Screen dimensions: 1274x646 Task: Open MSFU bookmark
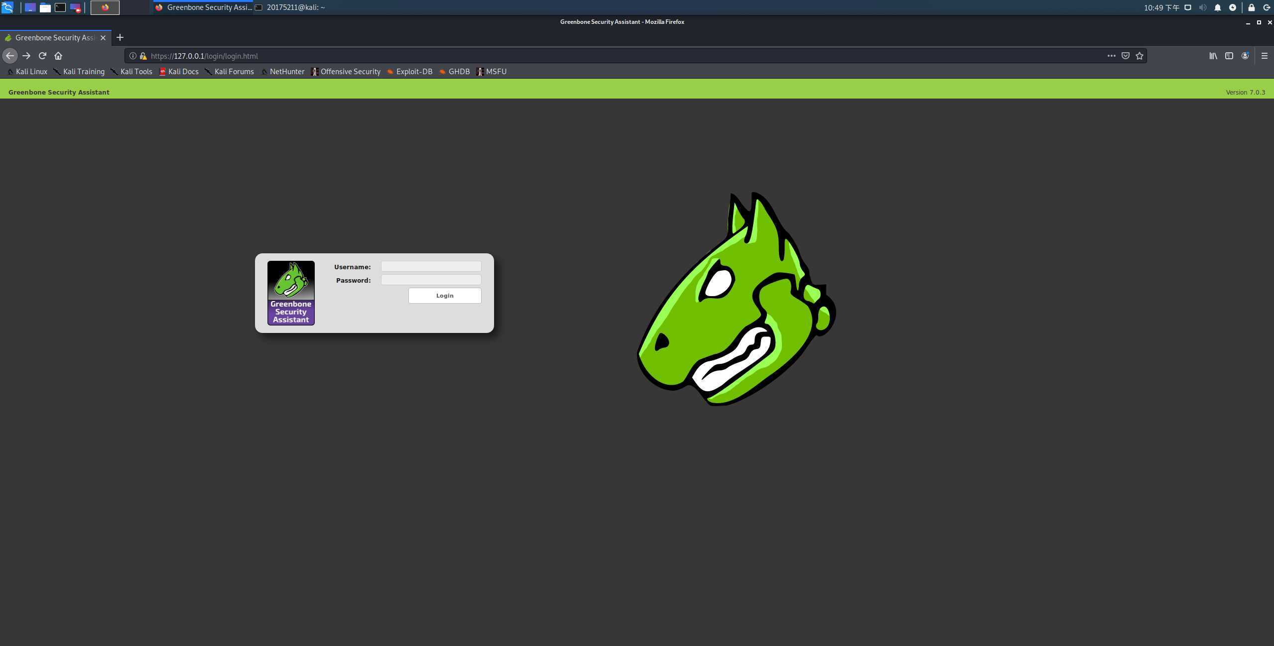coord(491,72)
